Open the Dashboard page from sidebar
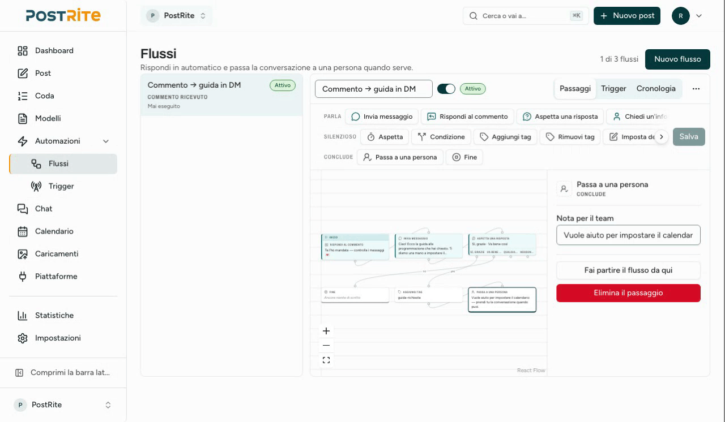Screen dimensions: 725x422 (63, 50)
